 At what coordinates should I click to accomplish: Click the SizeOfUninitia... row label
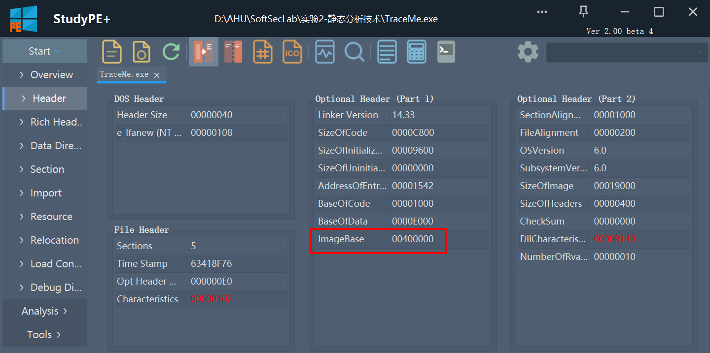pos(352,168)
